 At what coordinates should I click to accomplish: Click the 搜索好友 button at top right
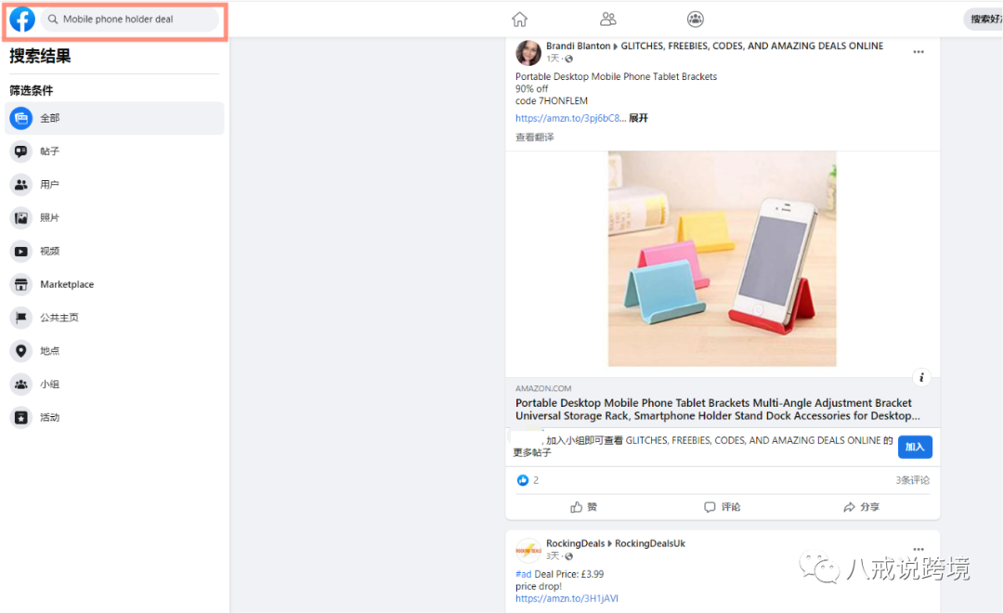click(985, 20)
